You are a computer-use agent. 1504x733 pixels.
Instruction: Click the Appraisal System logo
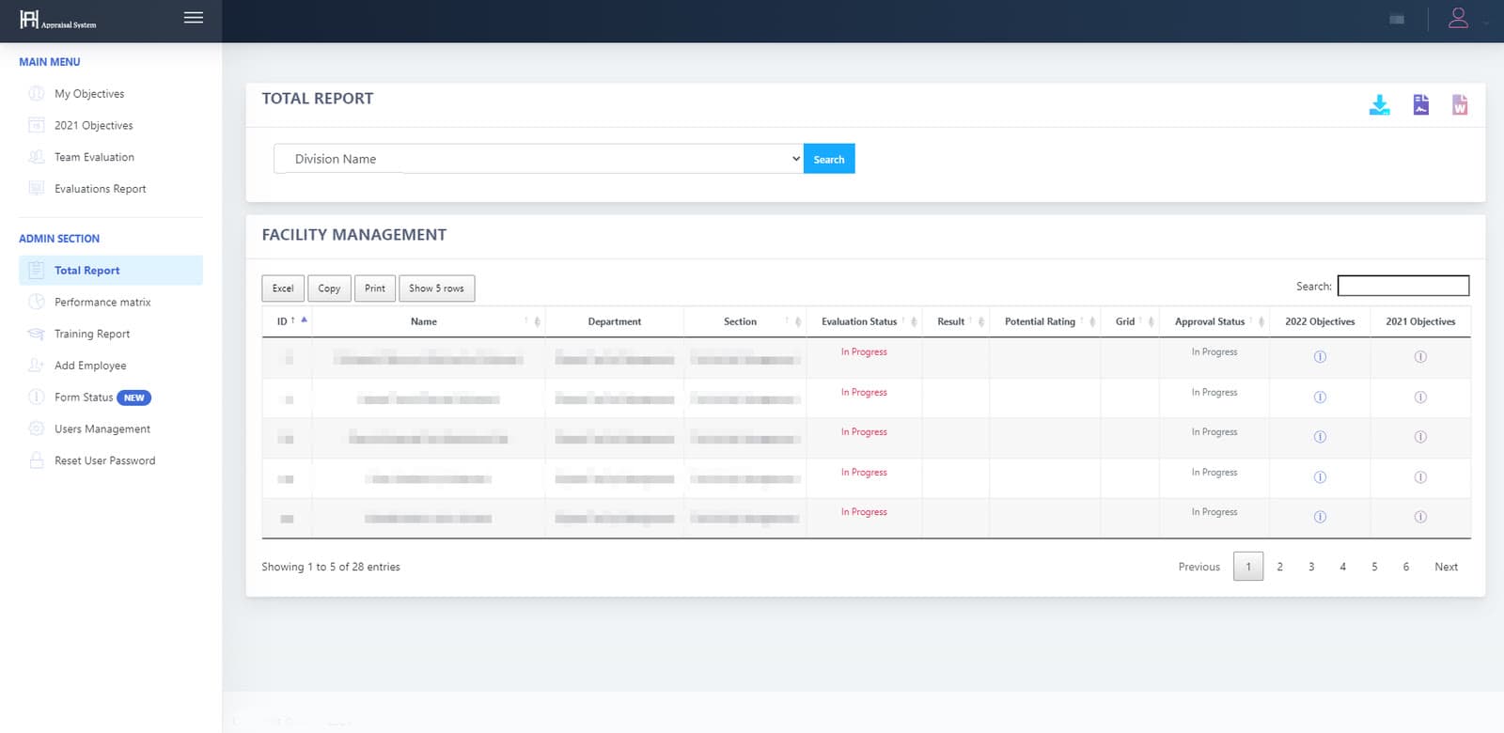click(57, 20)
